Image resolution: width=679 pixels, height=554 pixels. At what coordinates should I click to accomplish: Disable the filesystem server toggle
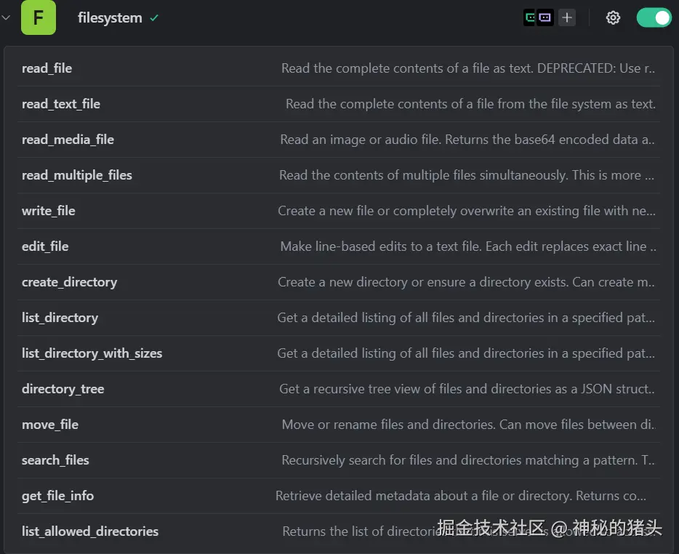654,17
